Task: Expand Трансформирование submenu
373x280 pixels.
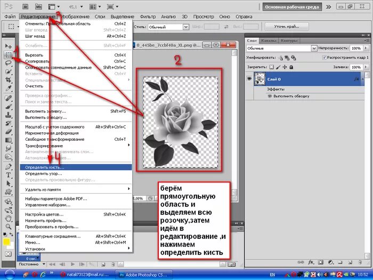Action: (x=76, y=146)
